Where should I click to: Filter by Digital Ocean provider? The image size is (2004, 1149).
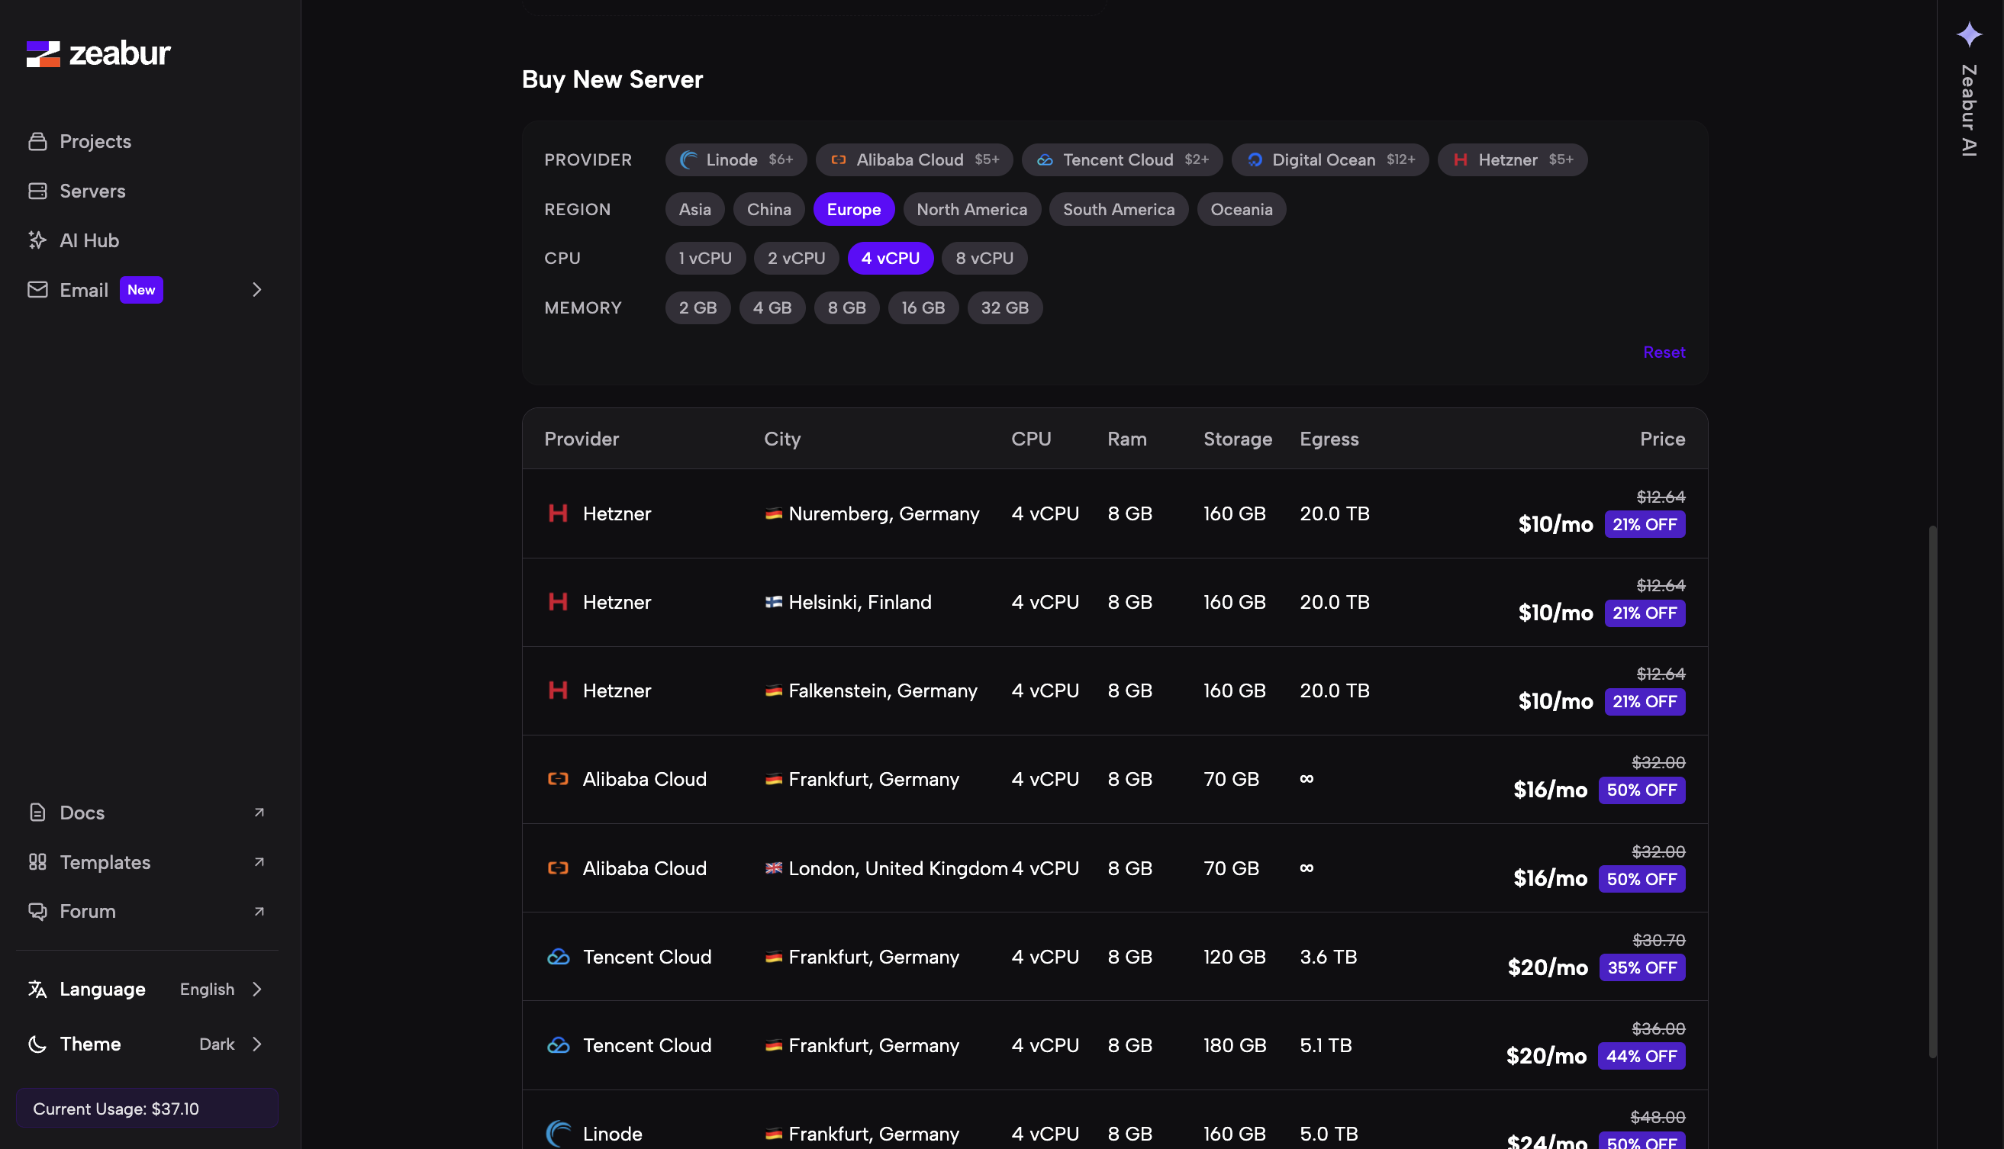click(1329, 159)
